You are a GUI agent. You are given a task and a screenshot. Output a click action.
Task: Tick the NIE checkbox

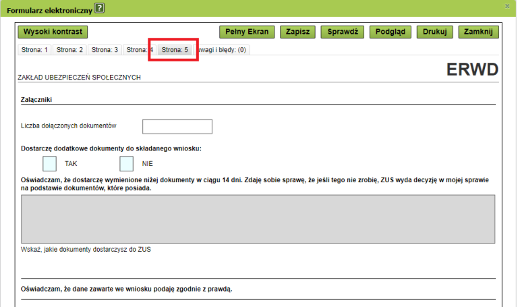127,164
